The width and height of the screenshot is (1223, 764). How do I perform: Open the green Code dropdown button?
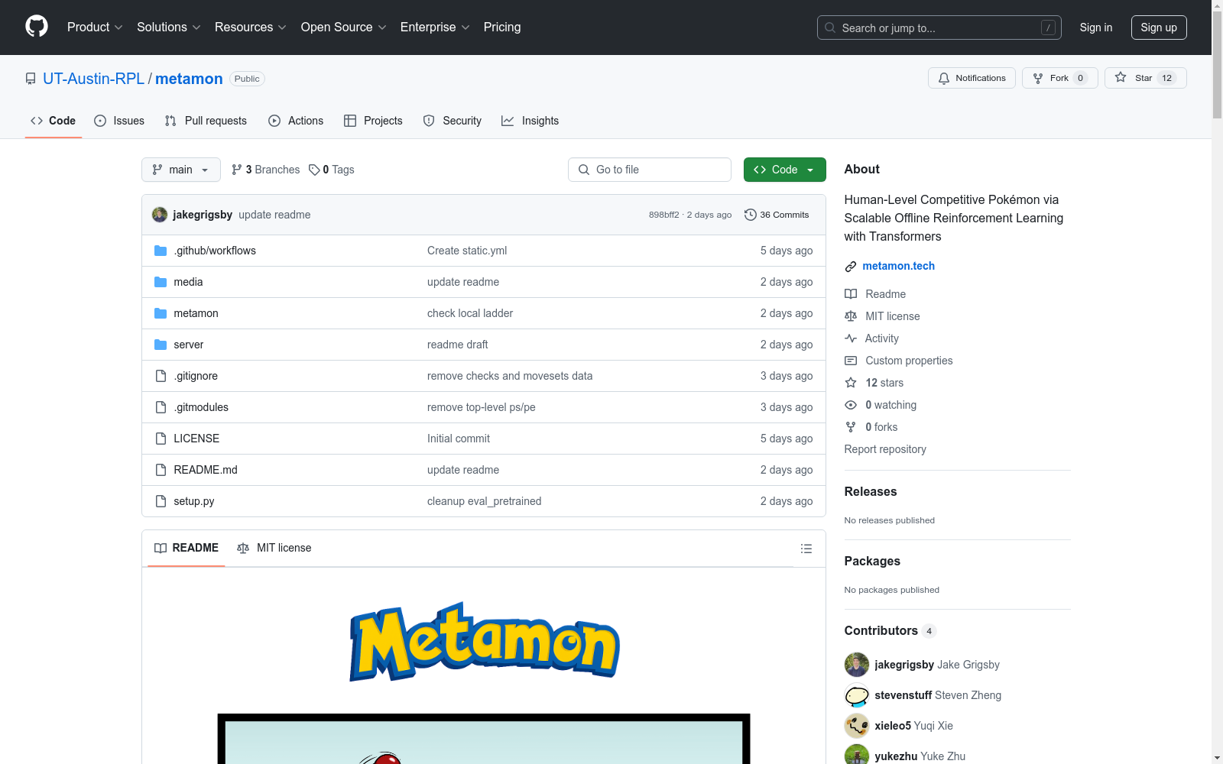[x=784, y=170]
